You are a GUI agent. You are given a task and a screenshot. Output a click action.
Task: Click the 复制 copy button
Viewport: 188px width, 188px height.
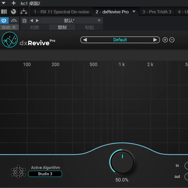click(62, 27)
